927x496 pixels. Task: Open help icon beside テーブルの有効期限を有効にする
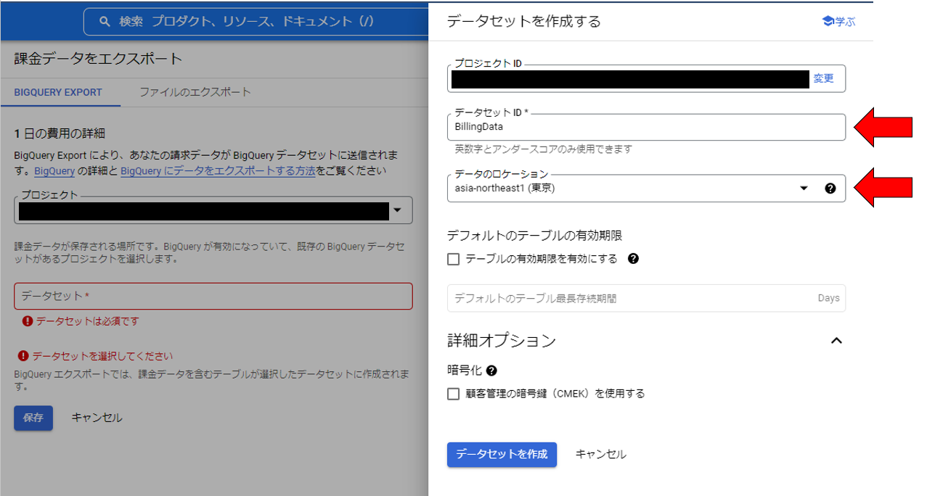(633, 259)
